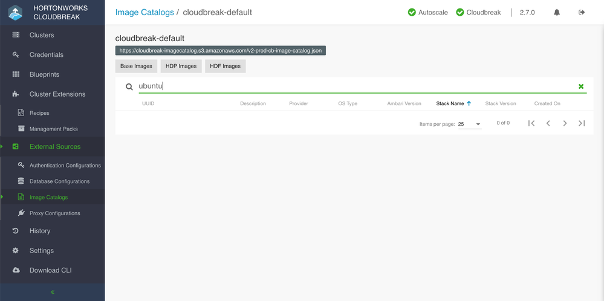
Task: Switch to the HDF Images tab
Action: pyautogui.click(x=226, y=66)
